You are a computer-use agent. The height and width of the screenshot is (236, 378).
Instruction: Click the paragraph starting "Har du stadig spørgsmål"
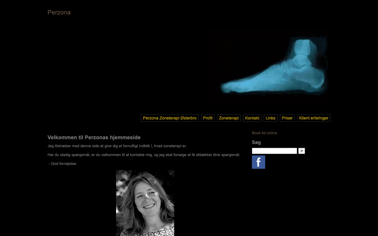(144, 155)
